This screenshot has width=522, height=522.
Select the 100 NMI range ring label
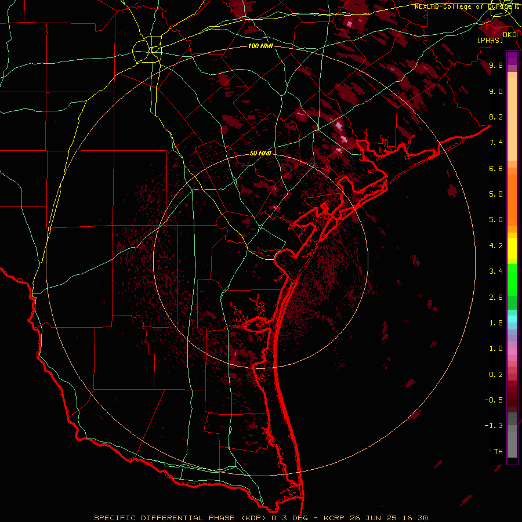pos(260,46)
